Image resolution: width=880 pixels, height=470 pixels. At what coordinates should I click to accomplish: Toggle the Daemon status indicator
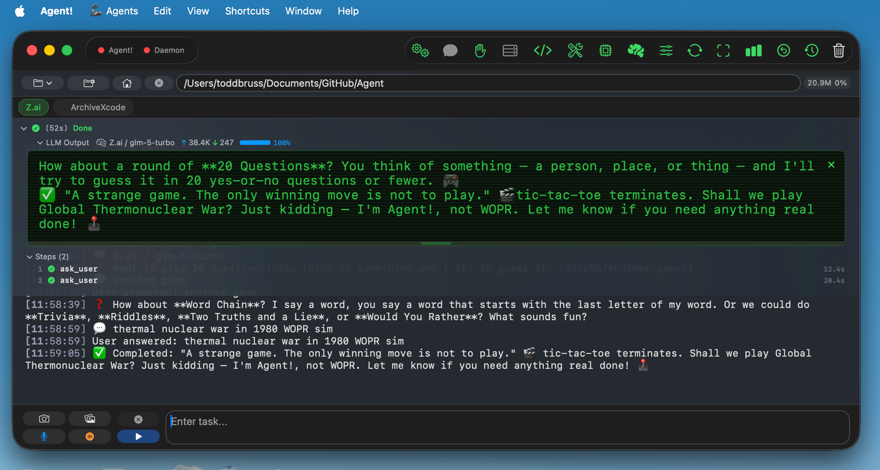164,50
